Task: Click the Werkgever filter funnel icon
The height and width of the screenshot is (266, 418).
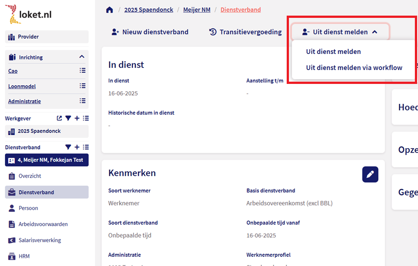Action: pos(68,118)
